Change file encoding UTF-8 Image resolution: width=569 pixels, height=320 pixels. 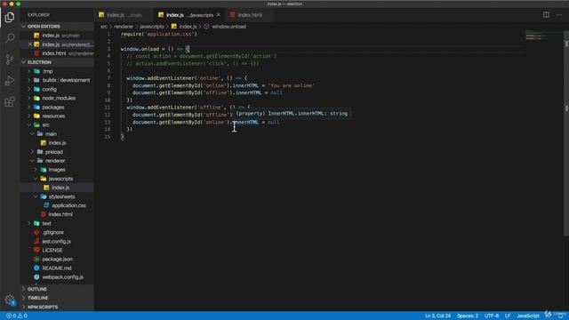pos(492,316)
